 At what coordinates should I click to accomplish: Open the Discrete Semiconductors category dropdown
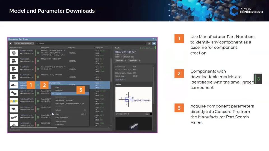tap(24, 44)
